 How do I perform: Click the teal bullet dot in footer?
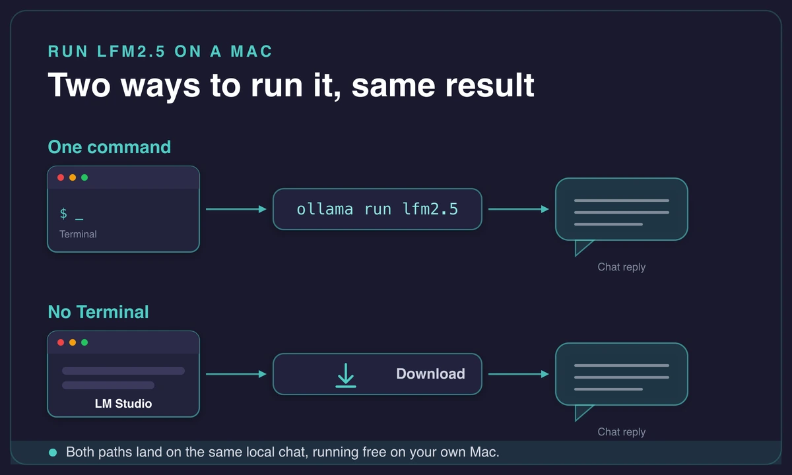pyautogui.click(x=53, y=453)
